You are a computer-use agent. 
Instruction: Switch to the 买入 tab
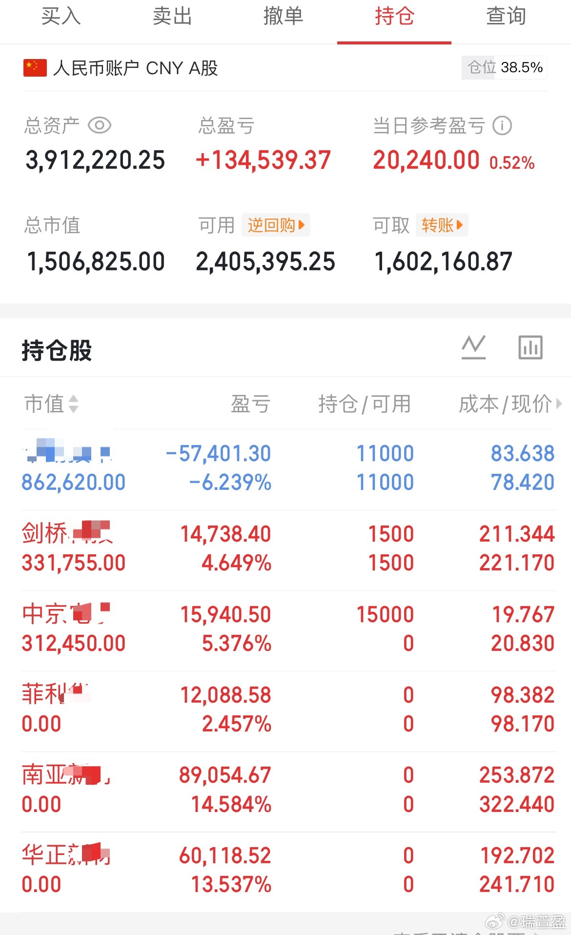coord(61,17)
